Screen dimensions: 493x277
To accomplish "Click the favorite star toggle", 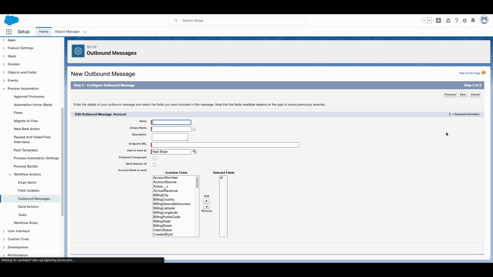I will 424,21.
